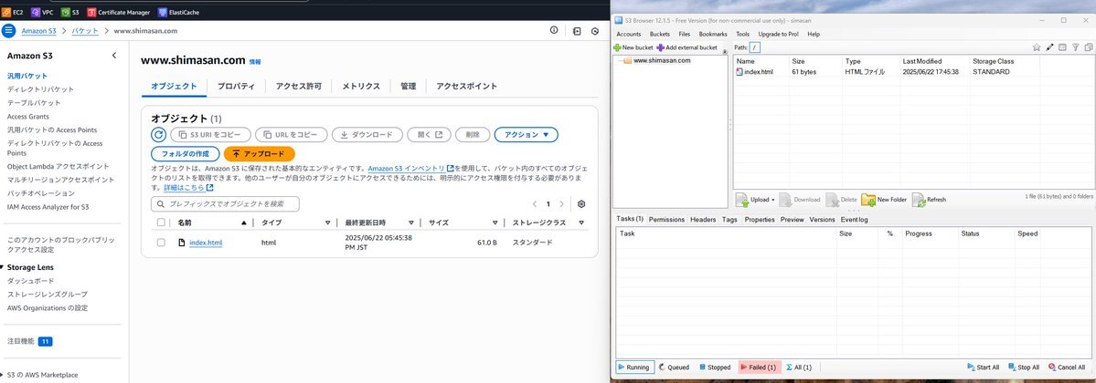Open the Tools menu in S3 Browser

(742, 34)
